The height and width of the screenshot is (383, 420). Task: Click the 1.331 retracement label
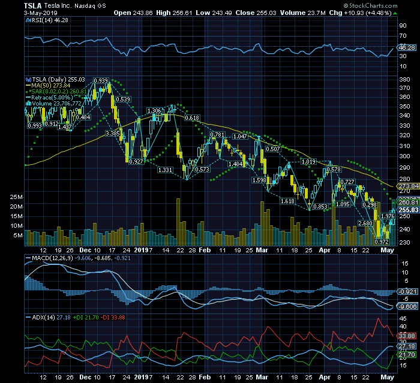[x=165, y=170]
